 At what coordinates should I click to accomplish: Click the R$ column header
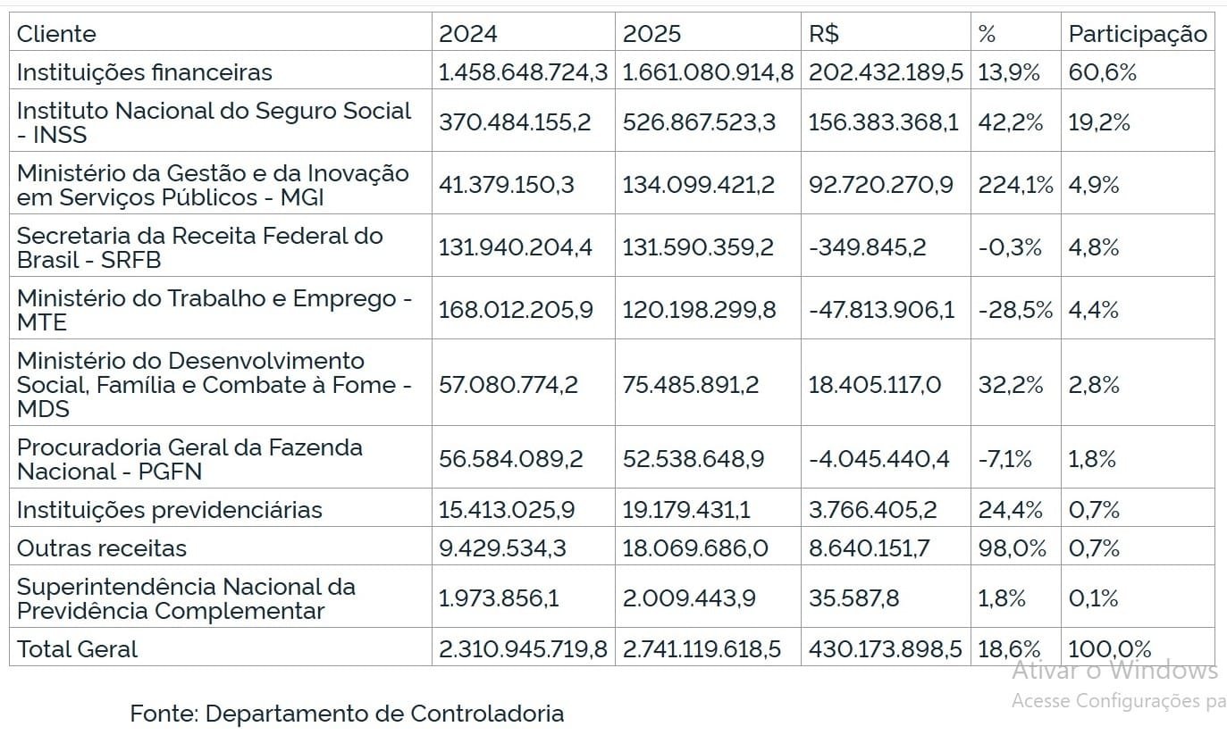823,34
